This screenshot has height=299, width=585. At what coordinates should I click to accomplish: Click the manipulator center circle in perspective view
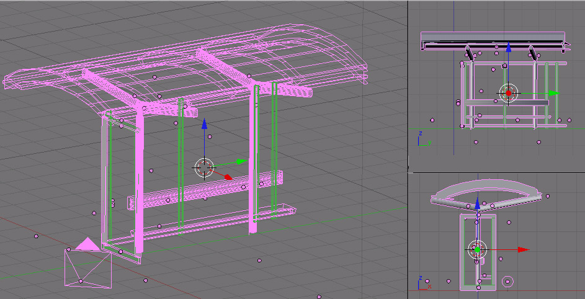[204, 168]
